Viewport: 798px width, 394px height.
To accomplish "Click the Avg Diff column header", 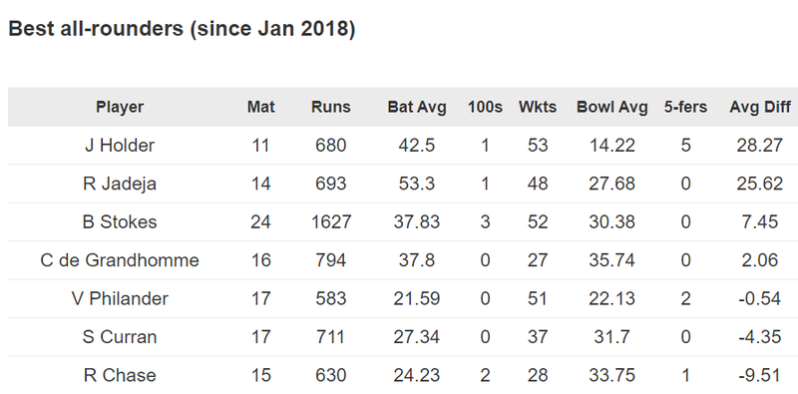I will [x=760, y=107].
